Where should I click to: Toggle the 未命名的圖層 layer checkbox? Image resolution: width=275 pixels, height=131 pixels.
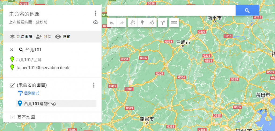pyautogui.click(x=12, y=85)
